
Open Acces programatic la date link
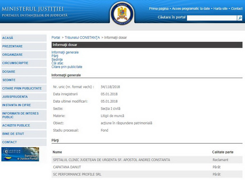pyautogui.click(x=191, y=9)
